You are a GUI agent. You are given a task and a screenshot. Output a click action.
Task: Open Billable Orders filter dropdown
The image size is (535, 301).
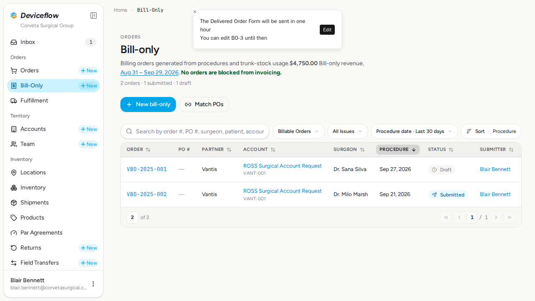click(298, 131)
